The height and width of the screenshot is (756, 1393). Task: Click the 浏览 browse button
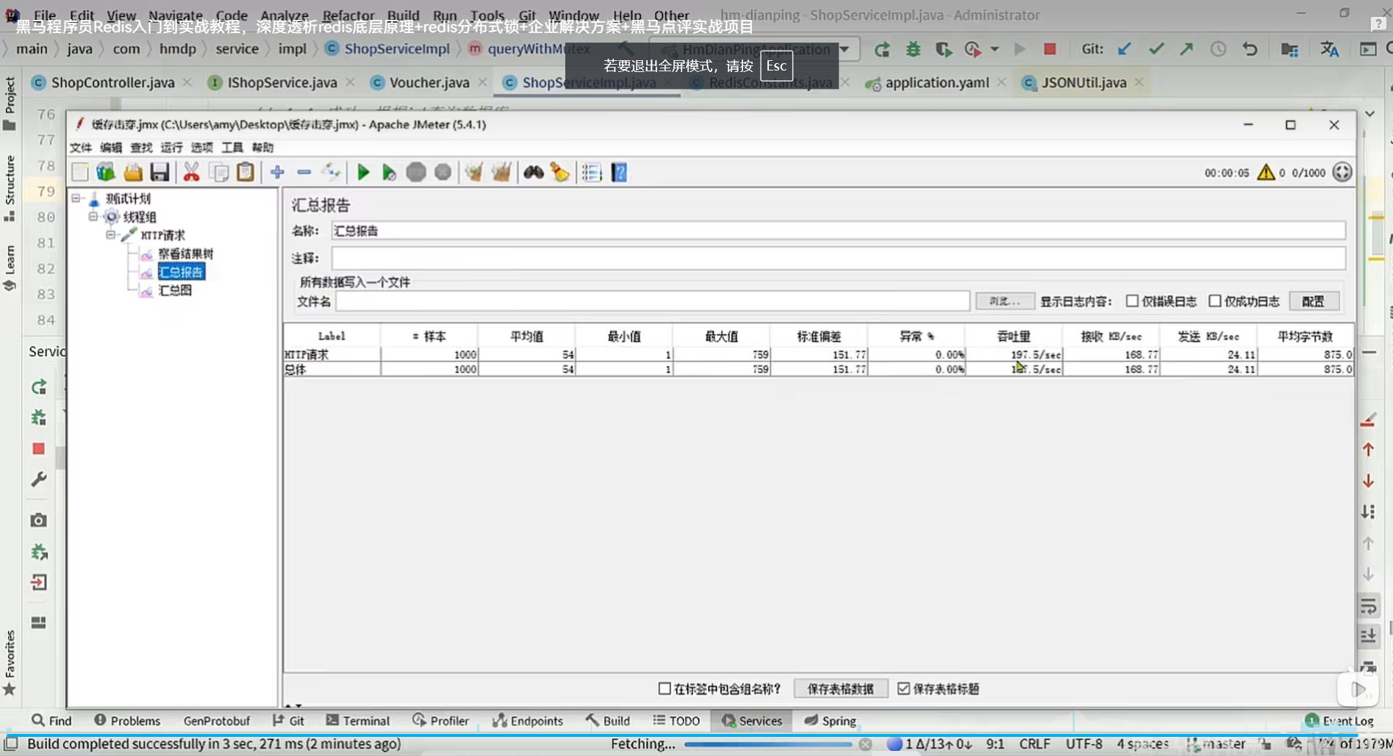1005,301
